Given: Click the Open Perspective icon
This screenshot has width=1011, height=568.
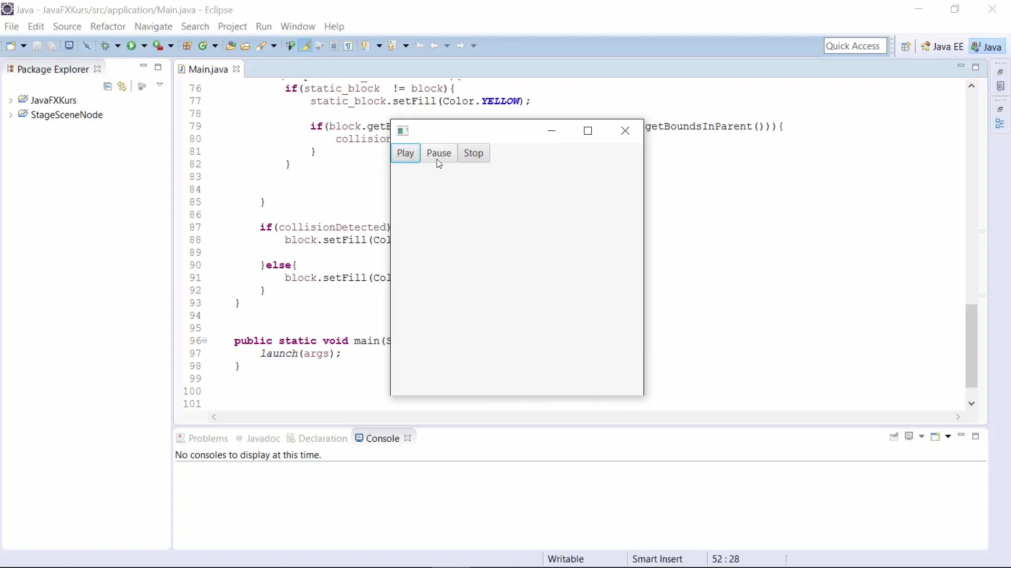Looking at the screenshot, I should [x=906, y=46].
